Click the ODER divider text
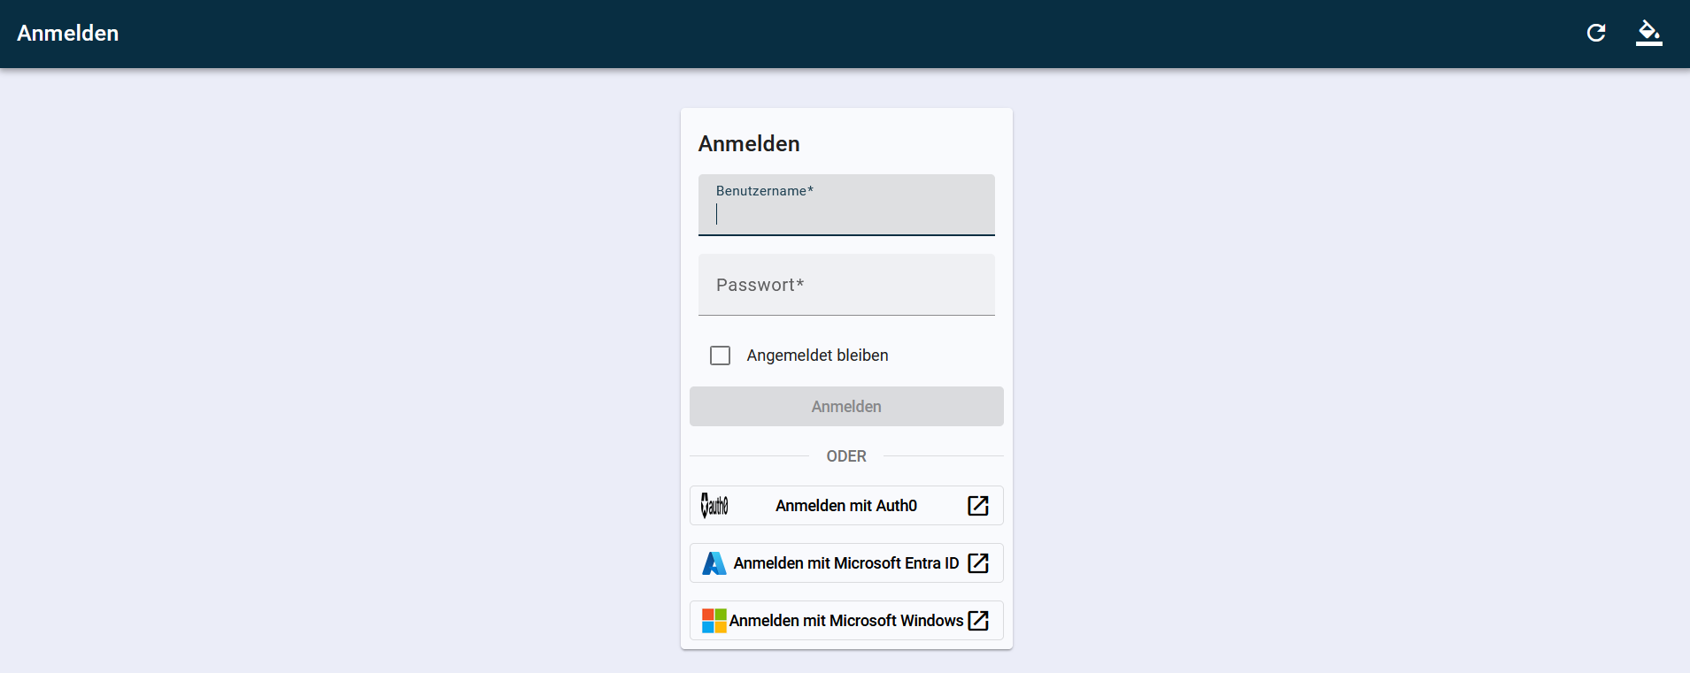The width and height of the screenshot is (1690, 673). (x=846, y=456)
